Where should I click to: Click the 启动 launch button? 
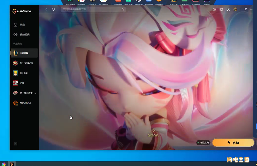233,143
